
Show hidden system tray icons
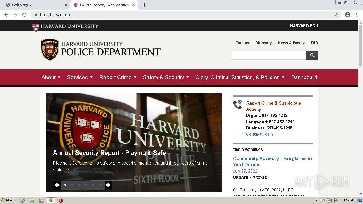(316, 200)
